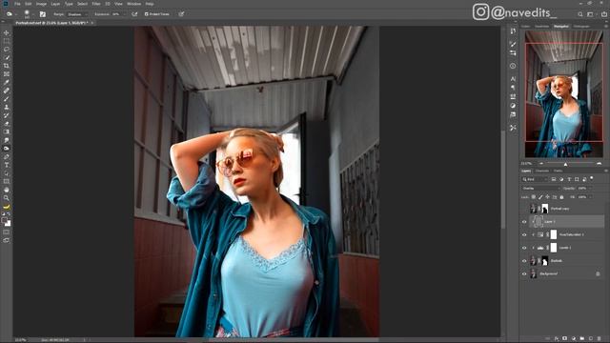Open the layer filter Kind dropdown
This screenshot has width=610, height=343.
click(x=535, y=179)
